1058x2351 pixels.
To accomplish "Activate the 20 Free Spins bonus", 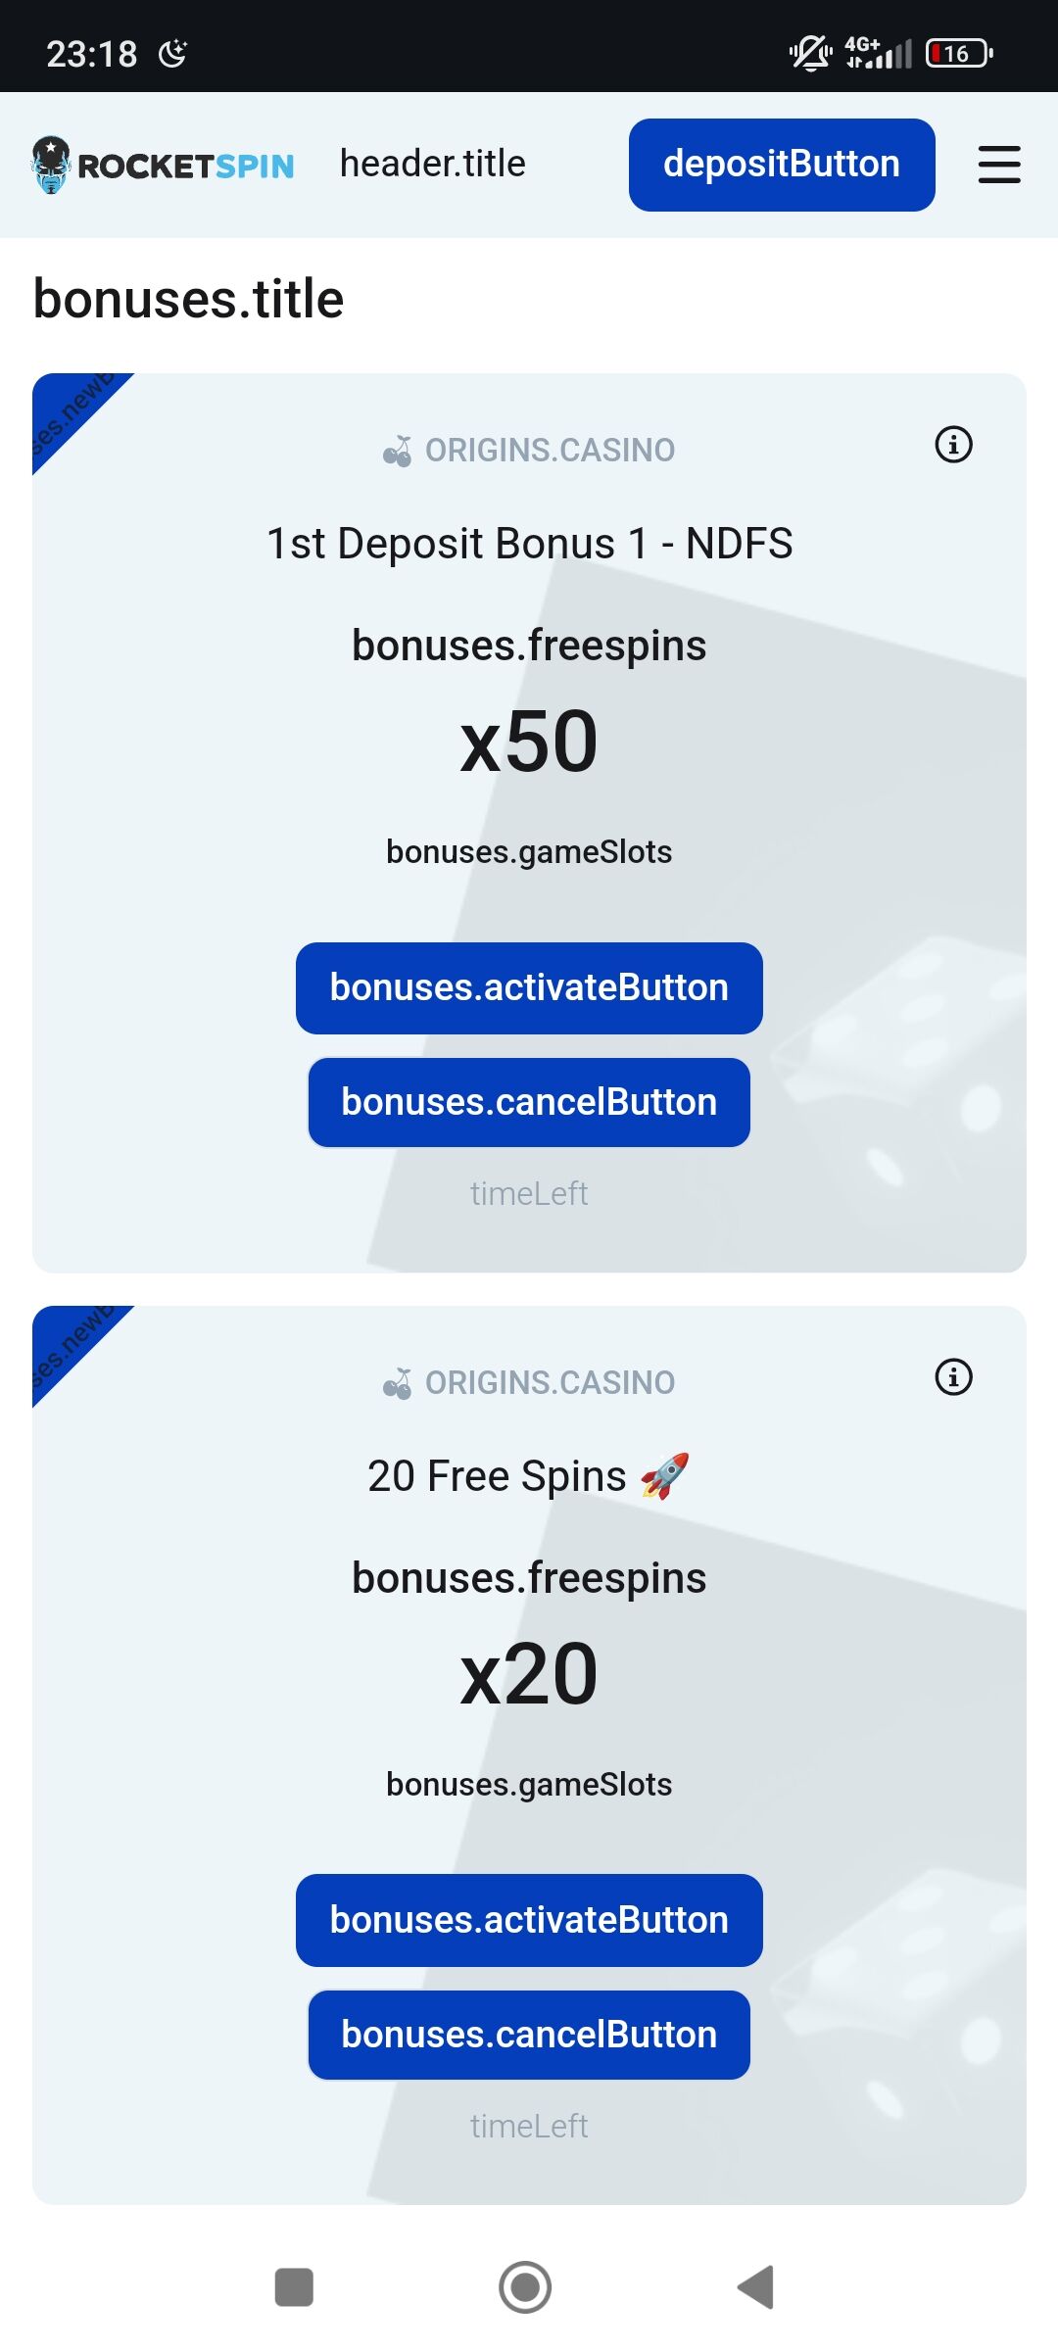I will [x=529, y=1920].
